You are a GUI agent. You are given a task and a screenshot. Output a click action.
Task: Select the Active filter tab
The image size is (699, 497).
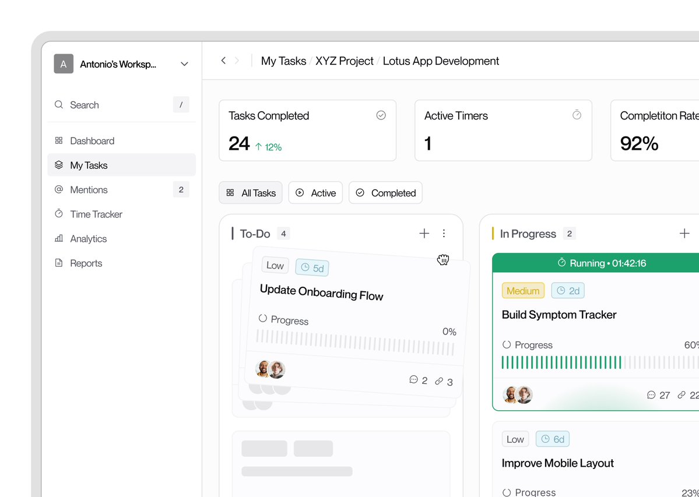(315, 193)
